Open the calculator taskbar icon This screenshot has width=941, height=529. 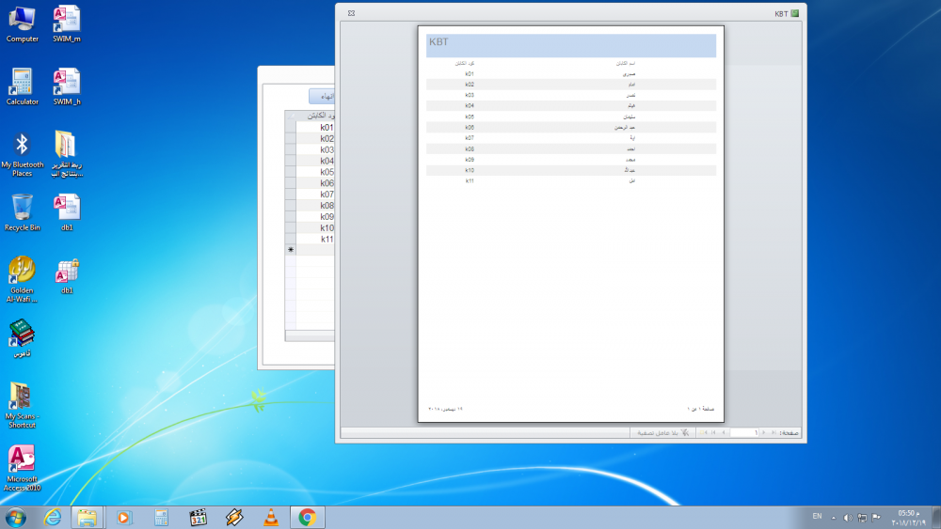pos(161,518)
